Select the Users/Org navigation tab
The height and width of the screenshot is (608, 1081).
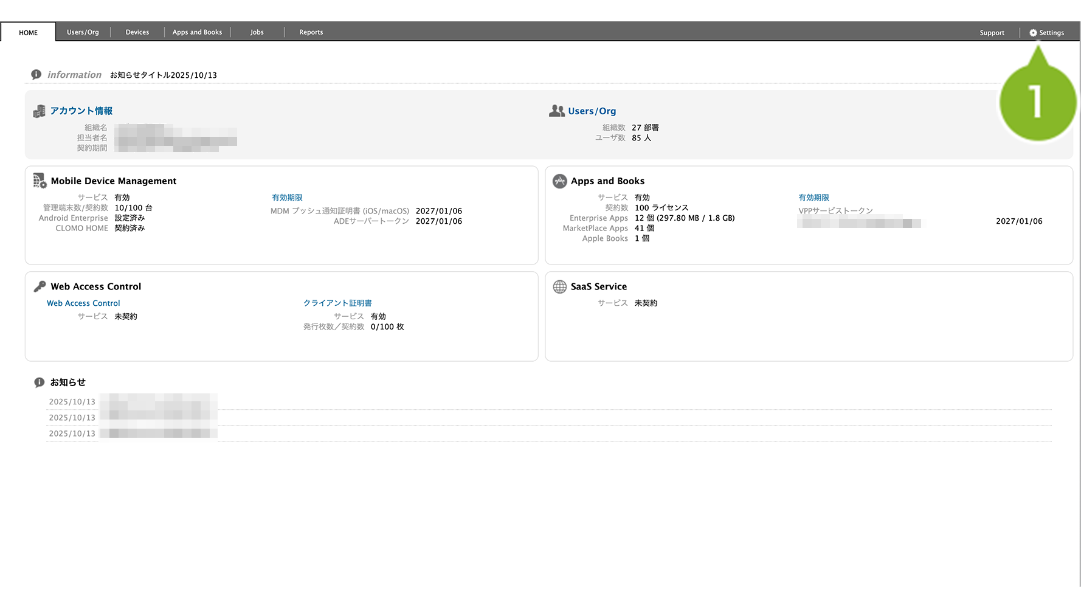coord(83,32)
